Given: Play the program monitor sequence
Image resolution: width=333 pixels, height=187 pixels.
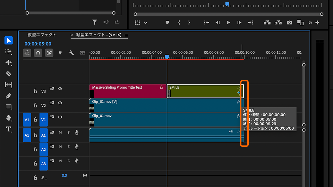Looking at the screenshot, I should pos(228,23).
